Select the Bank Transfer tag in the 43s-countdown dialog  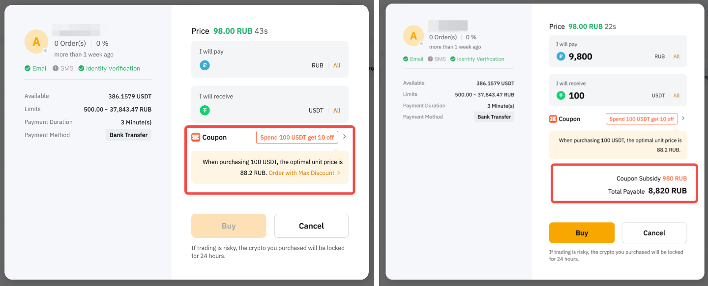[x=128, y=135]
